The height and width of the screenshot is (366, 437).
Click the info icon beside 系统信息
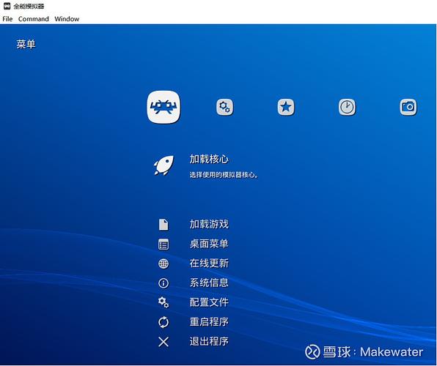pyautogui.click(x=164, y=283)
